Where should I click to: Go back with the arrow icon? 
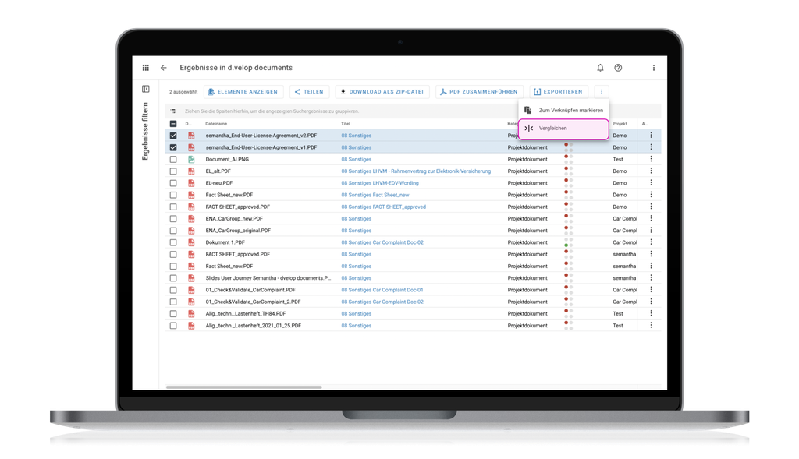click(x=164, y=68)
